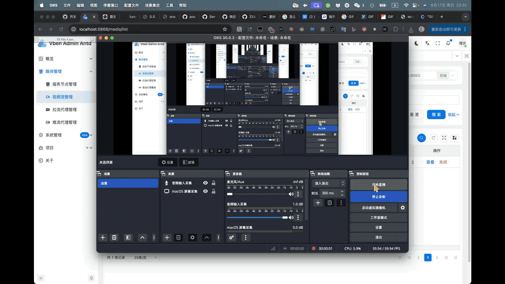This screenshot has height=284, width=505.
Task: Click the Wi-Fi icon in the macOS menu bar
Action: point(406,5)
